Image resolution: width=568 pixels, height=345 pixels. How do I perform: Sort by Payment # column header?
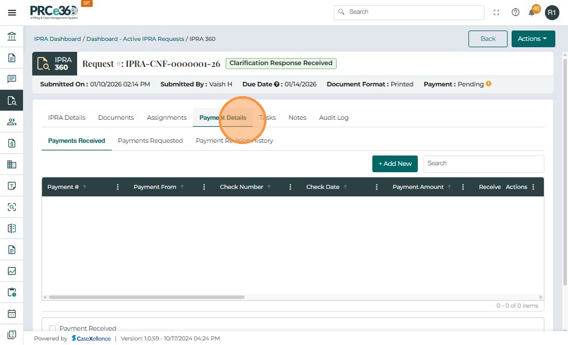point(63,187)
